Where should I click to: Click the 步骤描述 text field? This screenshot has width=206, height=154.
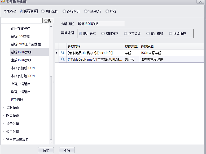(101, 24)
